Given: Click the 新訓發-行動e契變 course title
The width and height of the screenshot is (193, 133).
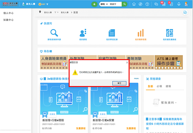Looking at the screenshot, I should [103, 120].
